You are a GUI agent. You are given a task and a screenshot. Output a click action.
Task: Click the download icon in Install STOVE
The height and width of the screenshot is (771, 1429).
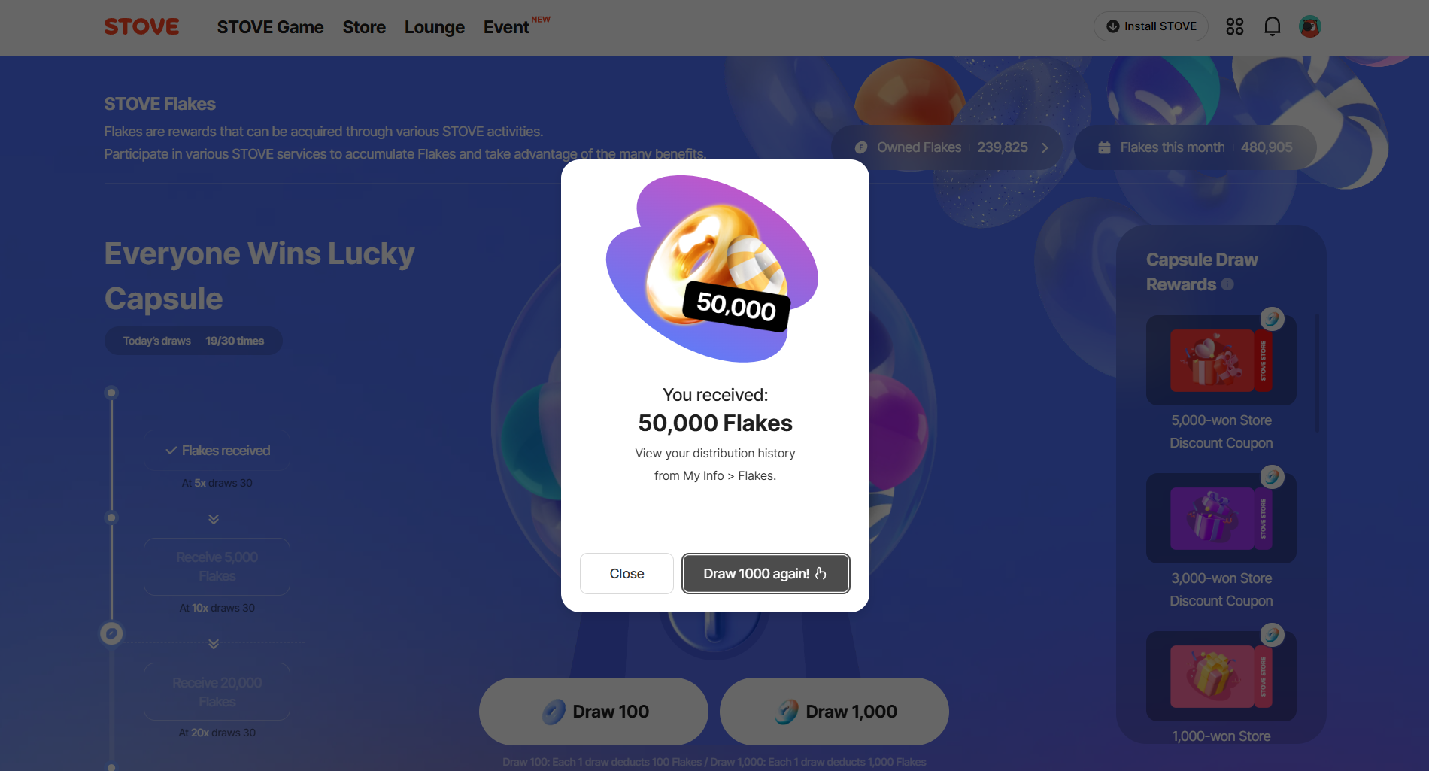pyautogui.click(x=1113, y=26)
